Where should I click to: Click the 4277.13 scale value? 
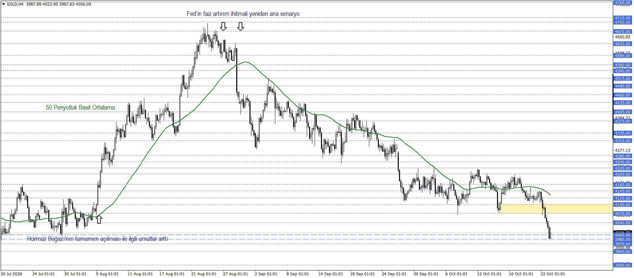point(623,150)
